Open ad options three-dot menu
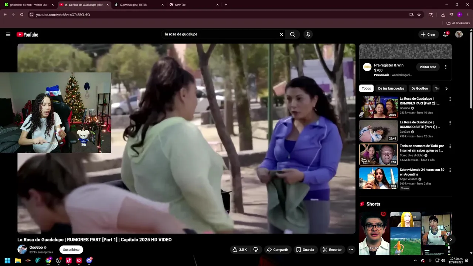 click(x=446, y=67)
